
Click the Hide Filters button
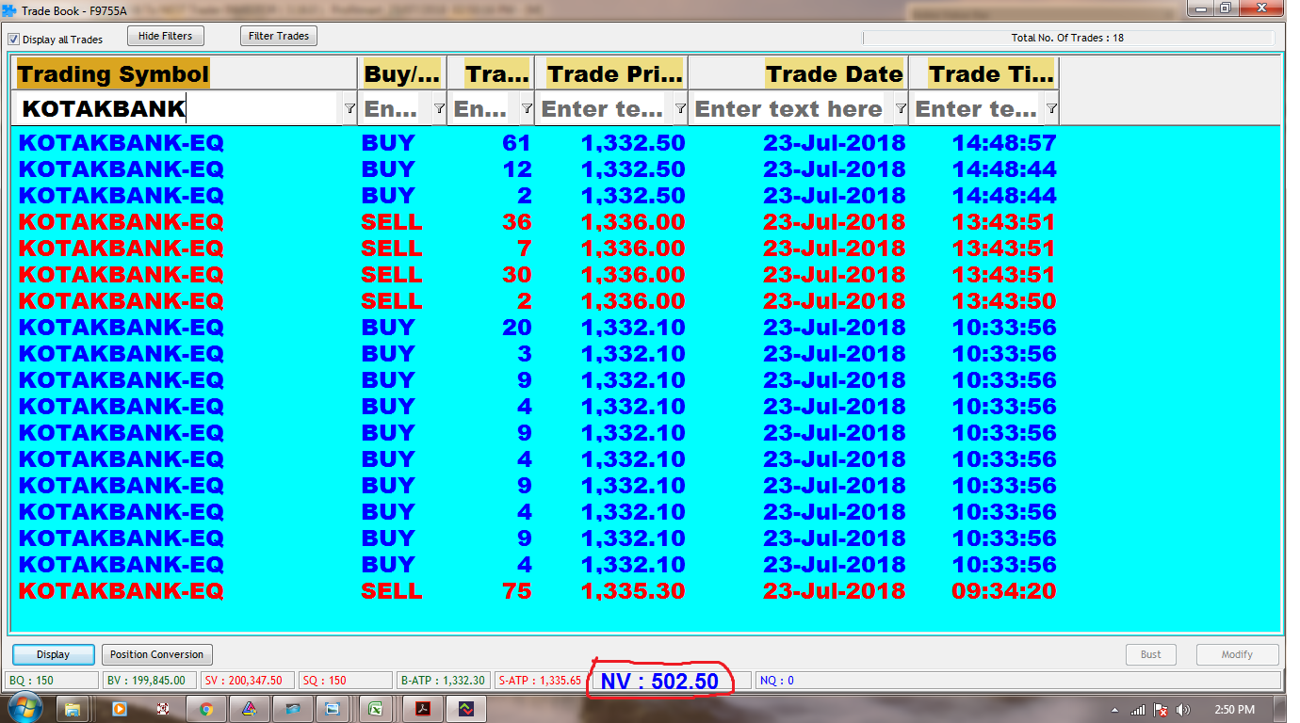(x=165, y=36)
